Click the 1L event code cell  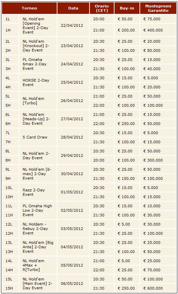tap(10, 19)
